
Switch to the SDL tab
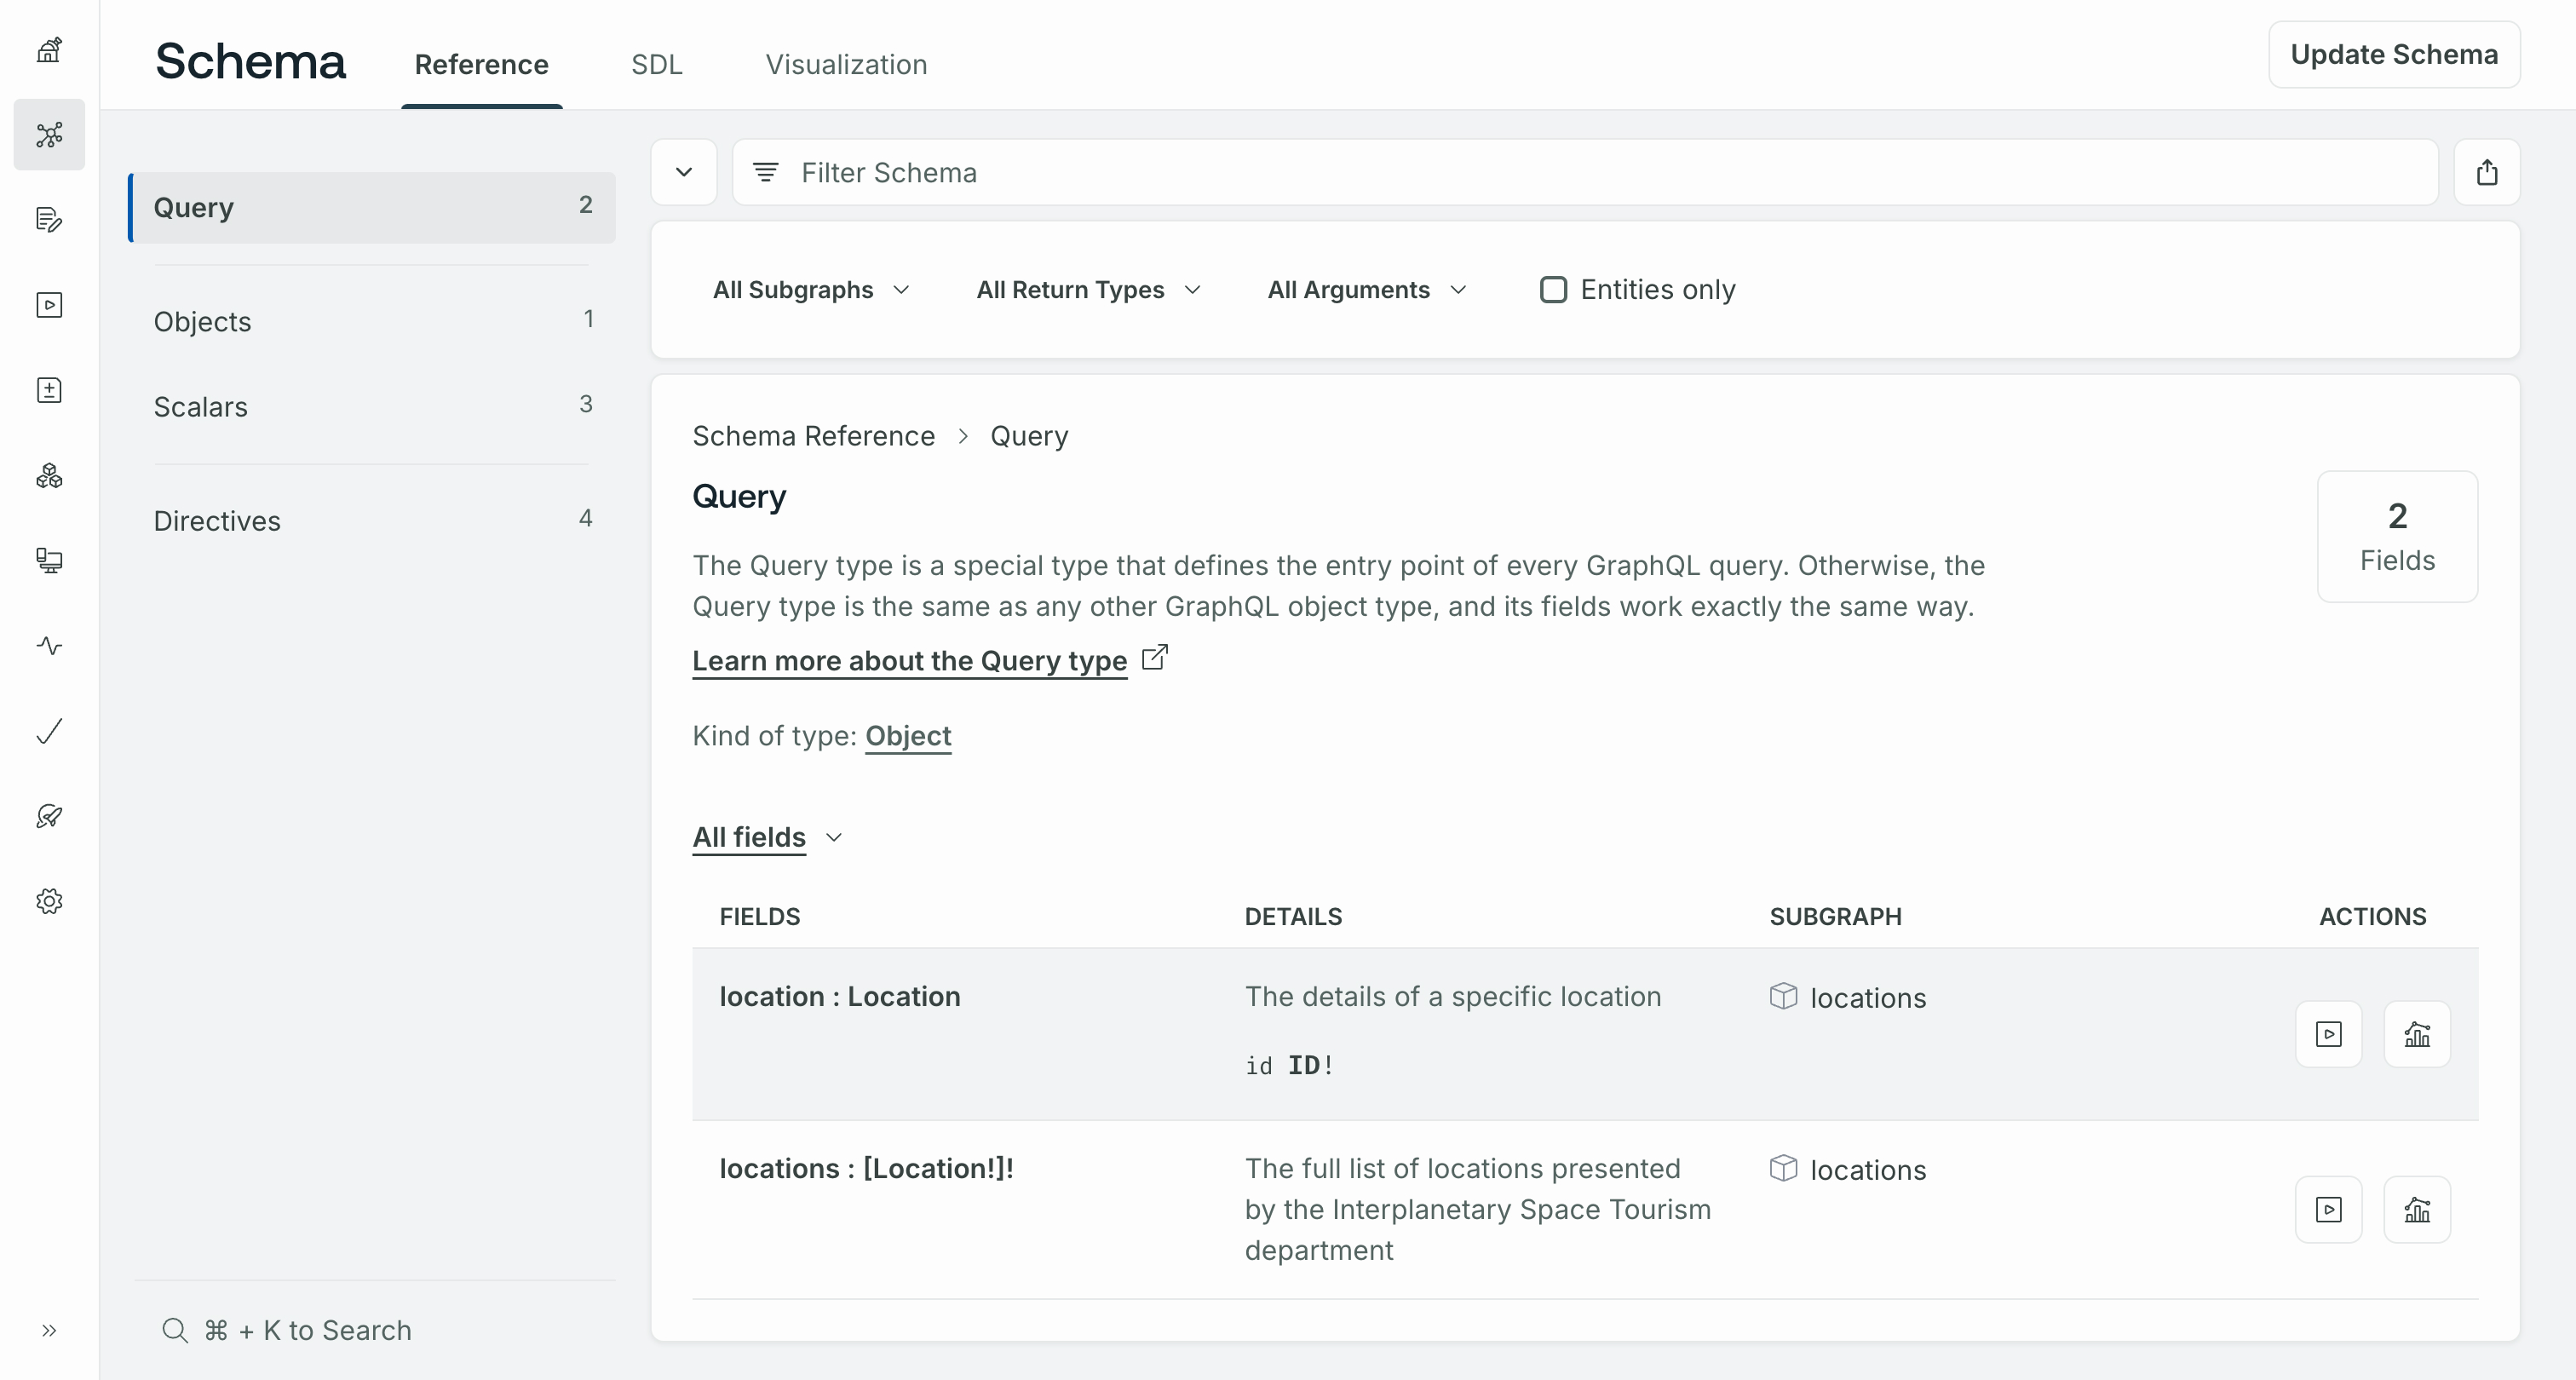point(656,63)
